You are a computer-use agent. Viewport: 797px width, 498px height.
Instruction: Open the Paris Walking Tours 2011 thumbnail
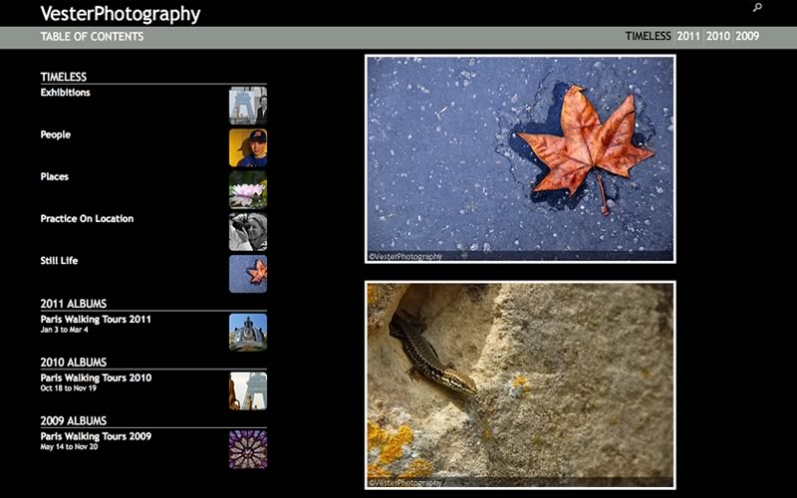point(247,332)
